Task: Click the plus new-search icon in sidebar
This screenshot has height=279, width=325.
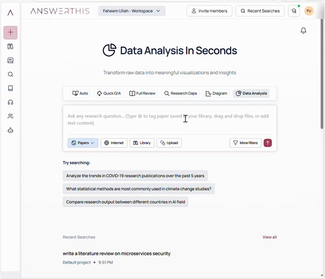Action: point(11,33)
